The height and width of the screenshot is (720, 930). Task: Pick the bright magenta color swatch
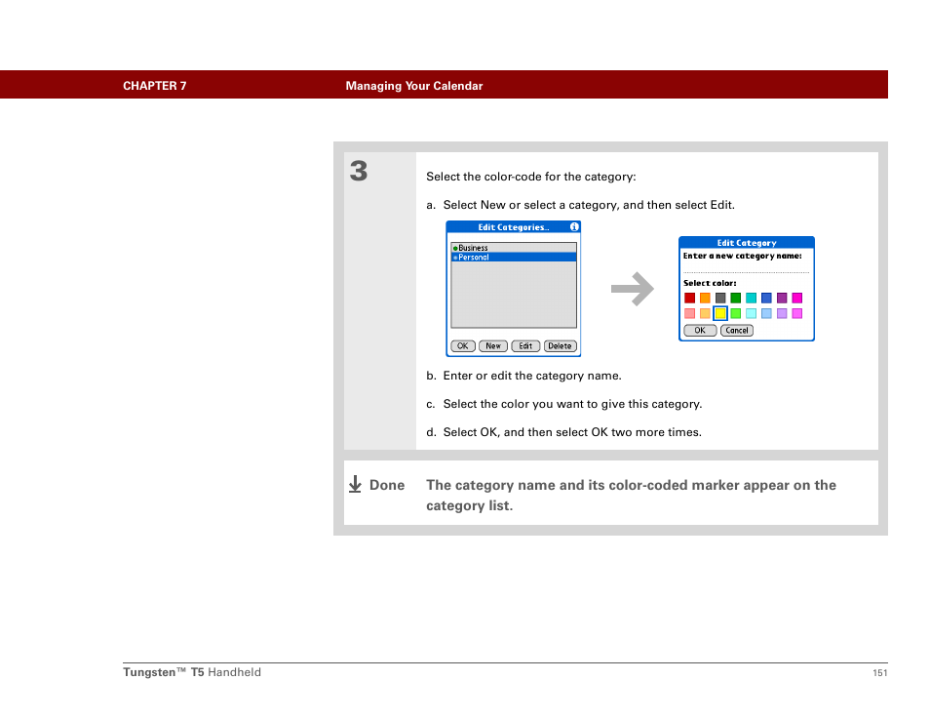pos(797,298)
